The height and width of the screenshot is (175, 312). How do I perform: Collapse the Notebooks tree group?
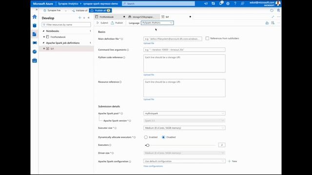point(43,31)
